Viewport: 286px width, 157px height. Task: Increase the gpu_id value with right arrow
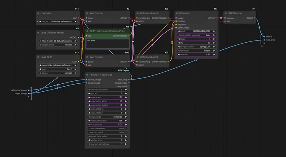click(x=126, y=93)
